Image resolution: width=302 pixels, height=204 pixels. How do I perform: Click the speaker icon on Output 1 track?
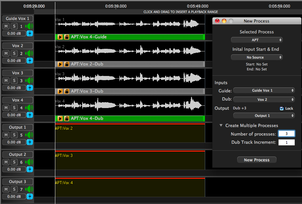30,135
